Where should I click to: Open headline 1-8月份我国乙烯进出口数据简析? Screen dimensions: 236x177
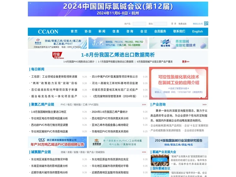click(x=118, y=55)
